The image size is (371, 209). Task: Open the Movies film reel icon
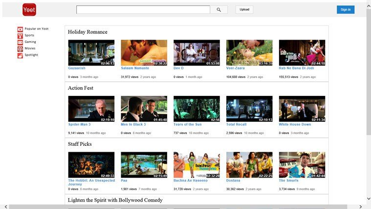coord(20,49)
